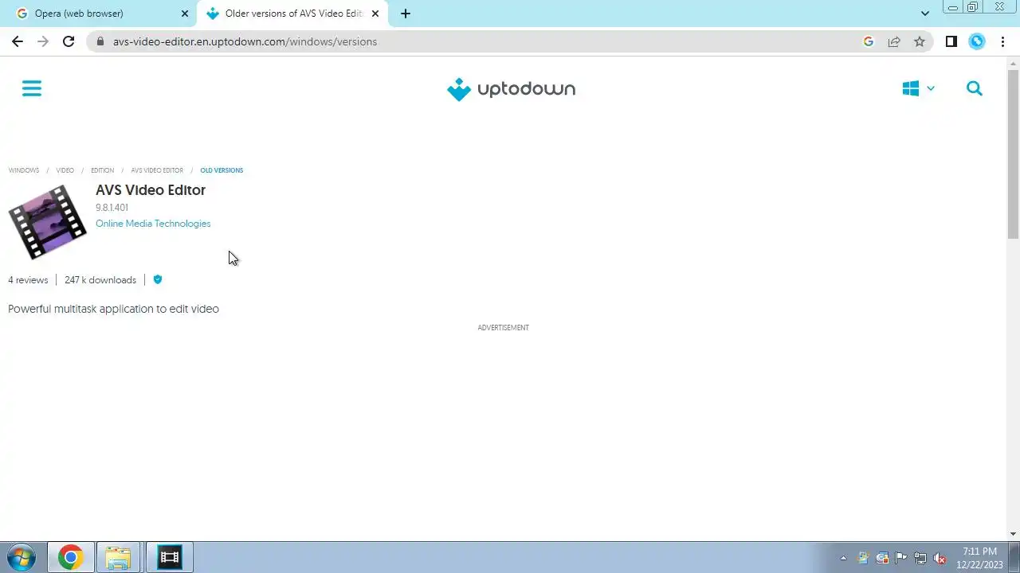The width and height of the screenshot is (1020, 573).
Task: Click the 4 reviews text
Action: (28, 280)
